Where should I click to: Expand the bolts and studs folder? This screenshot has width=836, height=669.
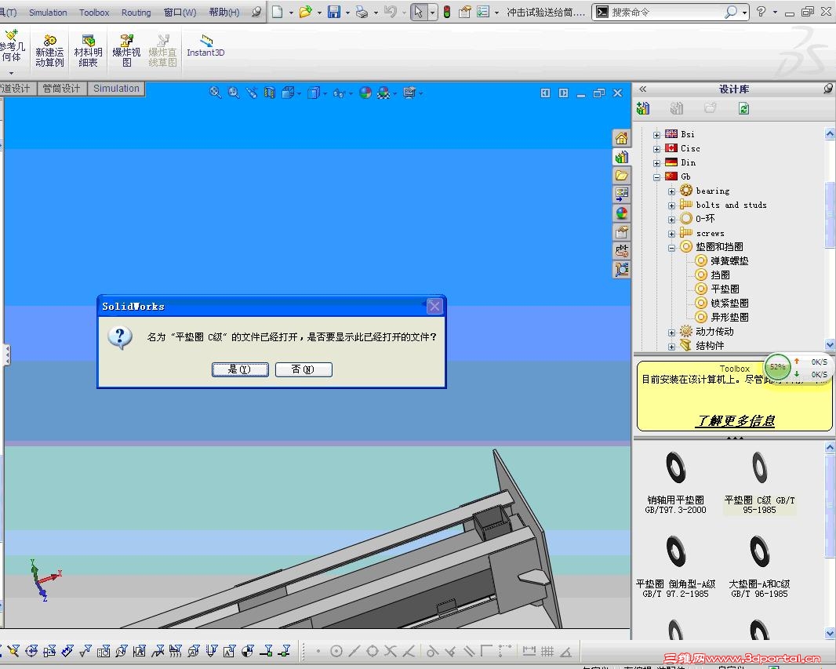[x=672, y=205]
